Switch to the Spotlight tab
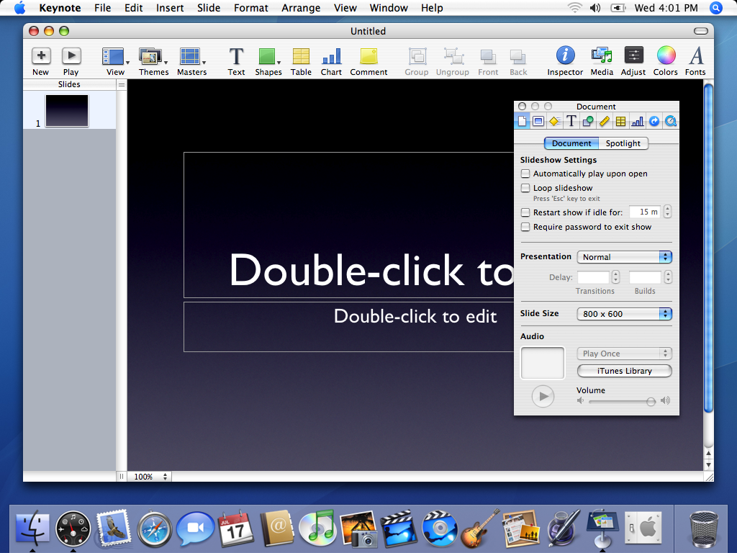737x553 pixels. (623, 143)
